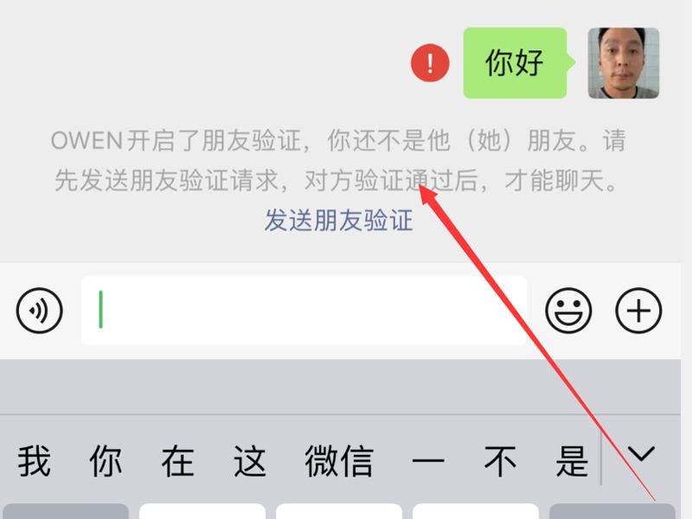
Task: Open the sender's profile avatar
Action: [624, 62]
